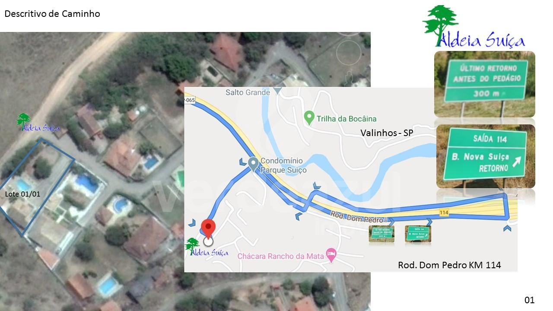Click the Aldeia Suíça logo below red pin

tap(207, 248)
